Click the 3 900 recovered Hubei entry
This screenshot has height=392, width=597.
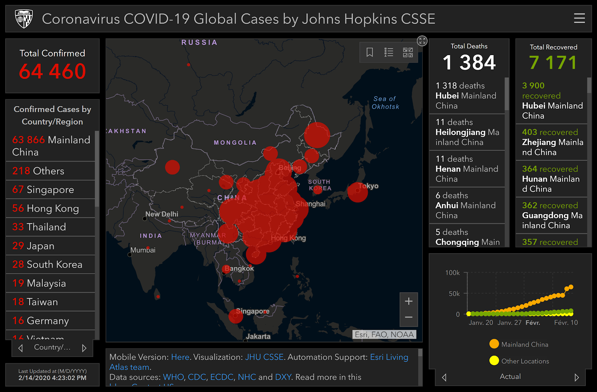[551, 101]
